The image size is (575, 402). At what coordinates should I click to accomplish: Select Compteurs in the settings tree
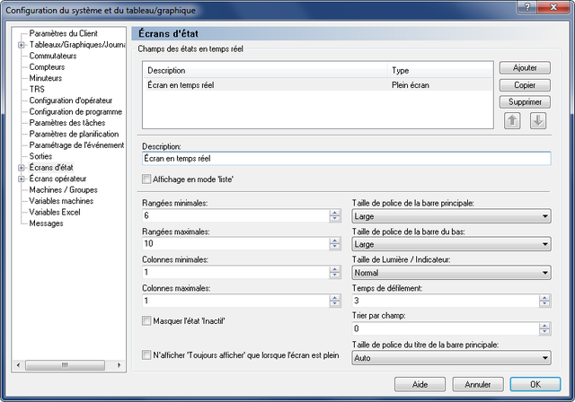coord(47,67)
